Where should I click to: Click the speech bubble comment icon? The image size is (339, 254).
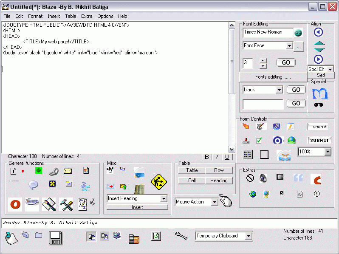[x=33, y=185]
